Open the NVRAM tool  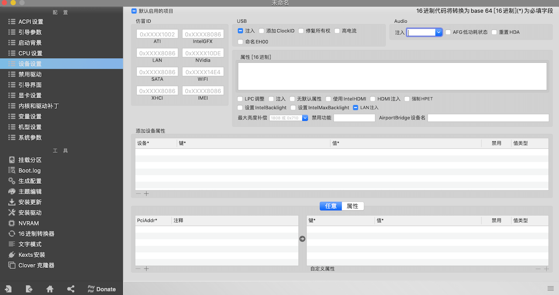click(x=28, y=223)
